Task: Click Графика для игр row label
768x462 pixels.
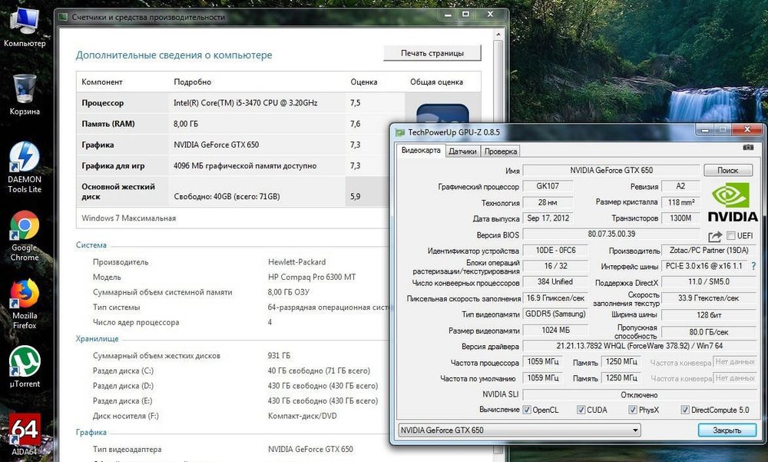Action: (113, 166)
